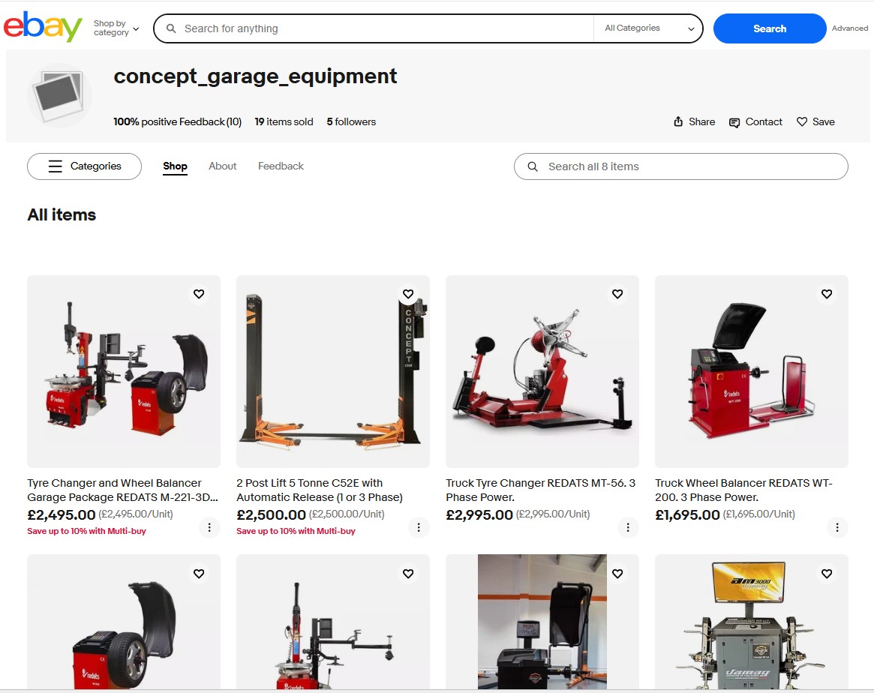Open more options for 2 Post Lift
The height and width of the screenshot is (693, 874).
(x=419, y=527)
